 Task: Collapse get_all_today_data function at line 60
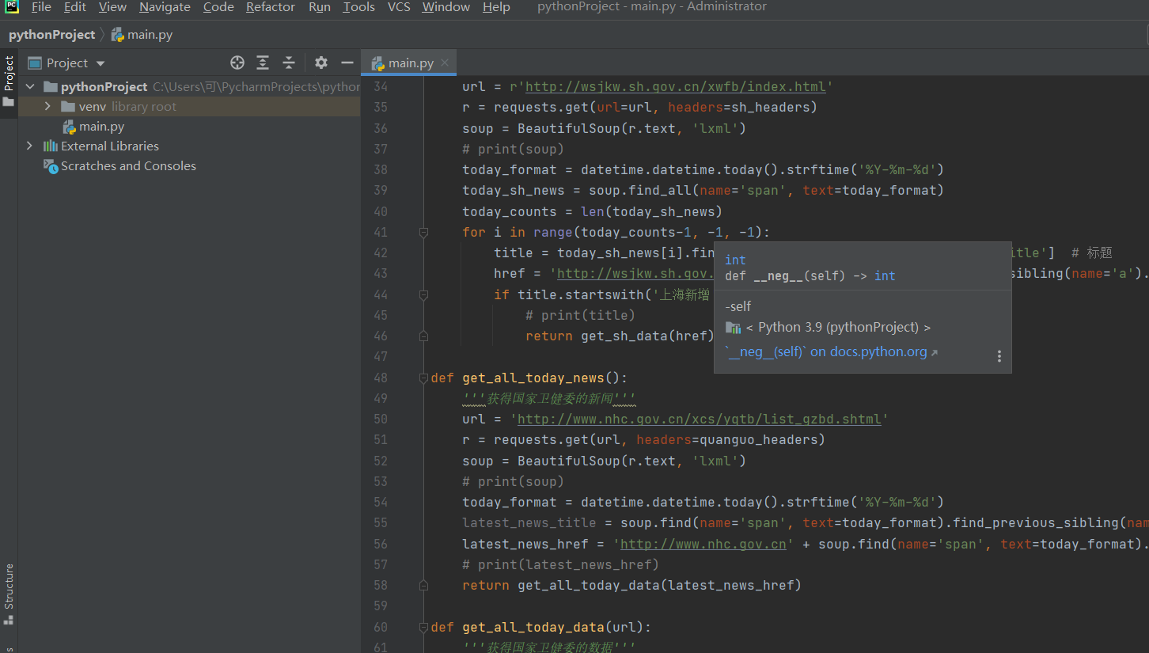[423, 627]
